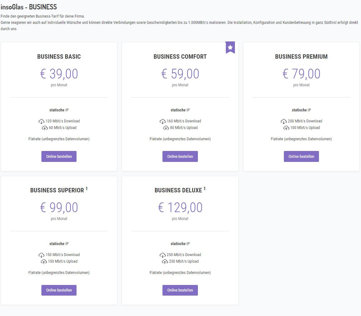The width and height of the screenshot is (361, 316).
Task: Click the Business Premium heading
Action: [x=301, y=57]
